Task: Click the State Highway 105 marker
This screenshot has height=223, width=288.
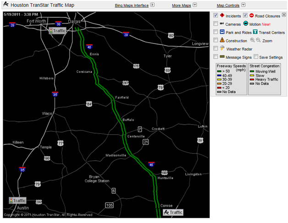Action: [110, 205]
